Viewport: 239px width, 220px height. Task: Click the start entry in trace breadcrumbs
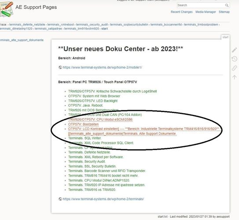(x=104, y=29)
